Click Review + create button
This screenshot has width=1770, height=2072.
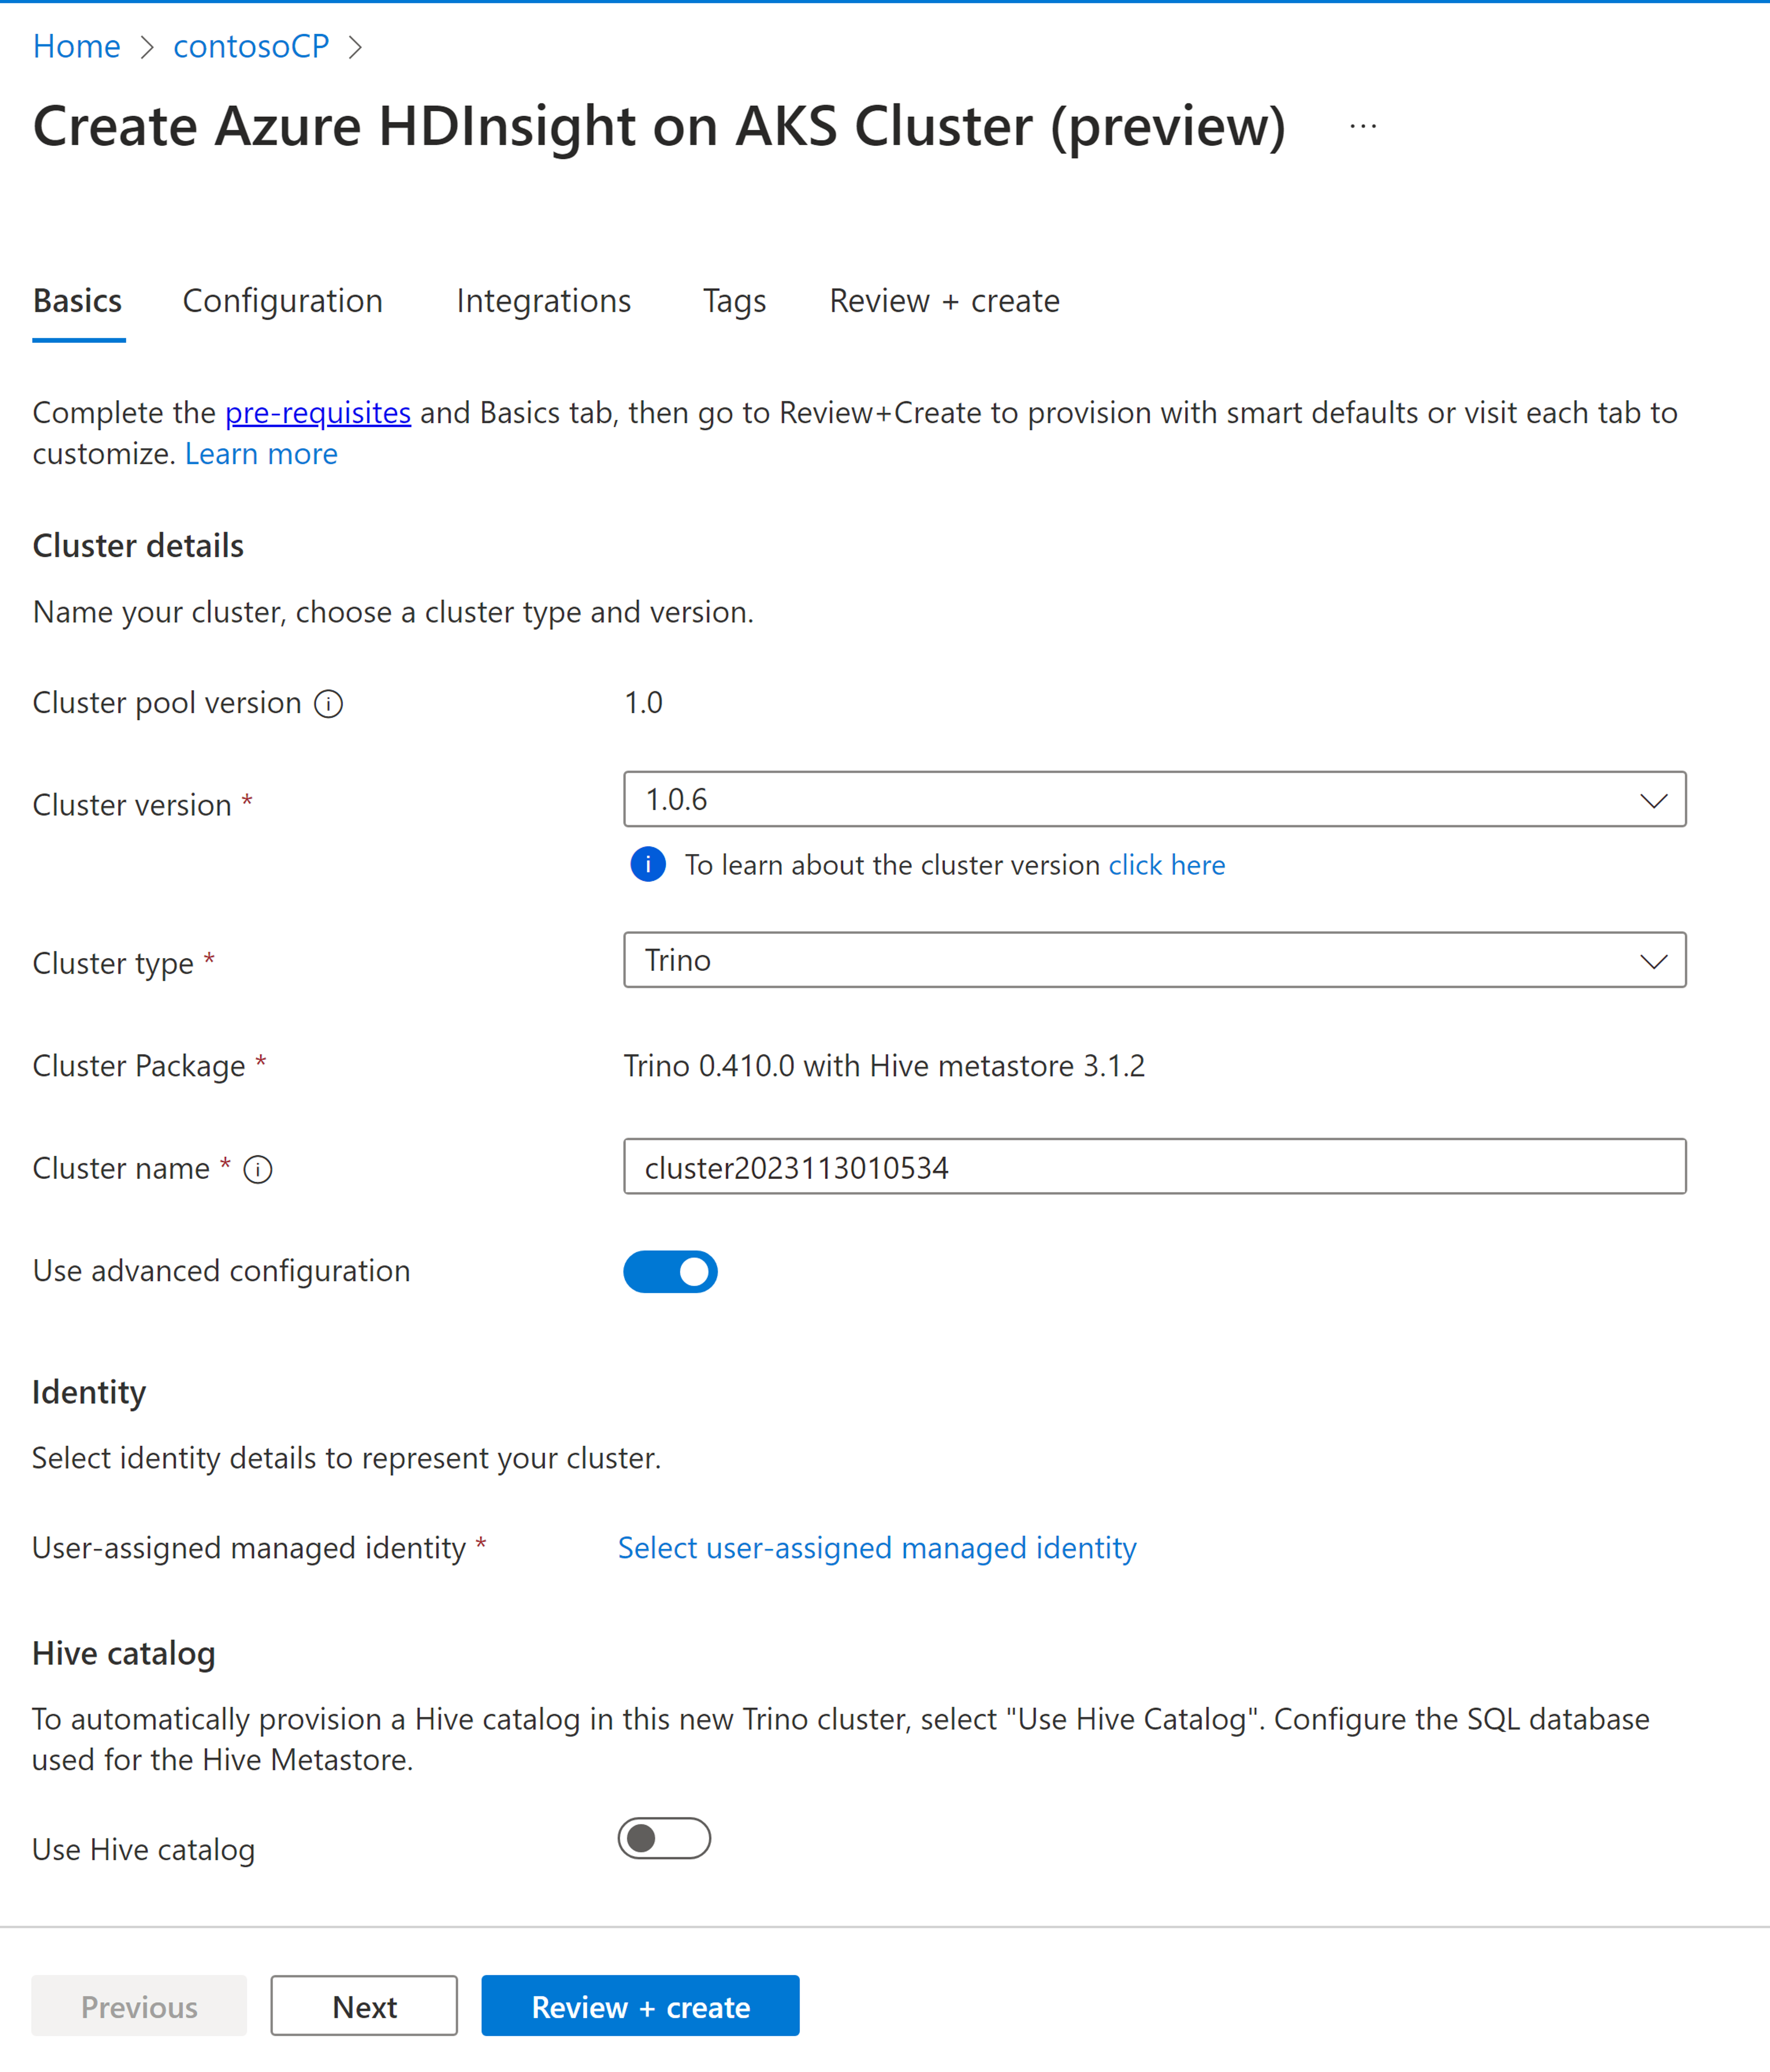click(x=641, y=2006)
